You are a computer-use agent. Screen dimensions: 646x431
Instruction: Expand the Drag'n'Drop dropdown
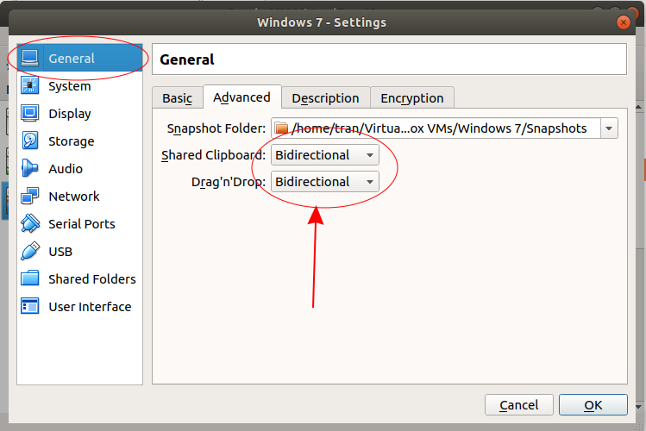(324, 182)
